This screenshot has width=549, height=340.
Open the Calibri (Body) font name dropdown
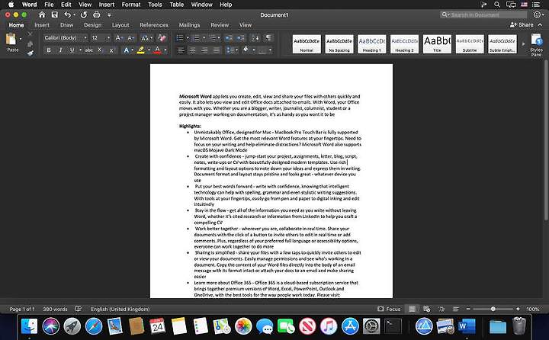click(85, 38)
